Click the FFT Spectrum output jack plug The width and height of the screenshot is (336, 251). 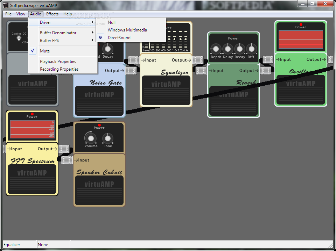coord(64,149)
